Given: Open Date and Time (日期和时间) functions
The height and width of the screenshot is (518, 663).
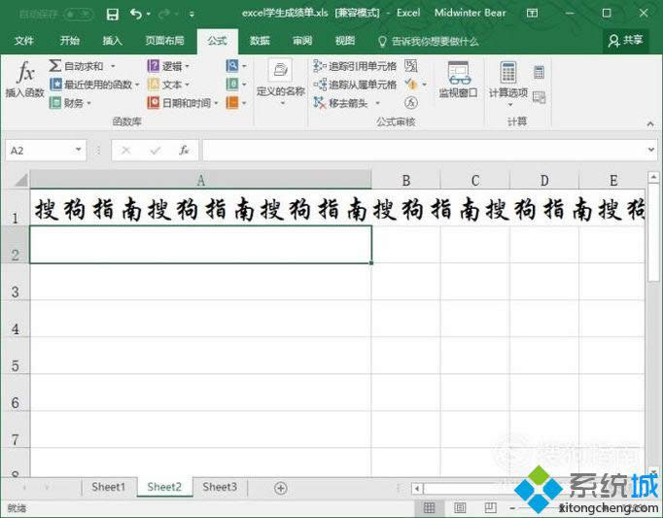Looking at the screenshot, I should click(x=182, y=103).
